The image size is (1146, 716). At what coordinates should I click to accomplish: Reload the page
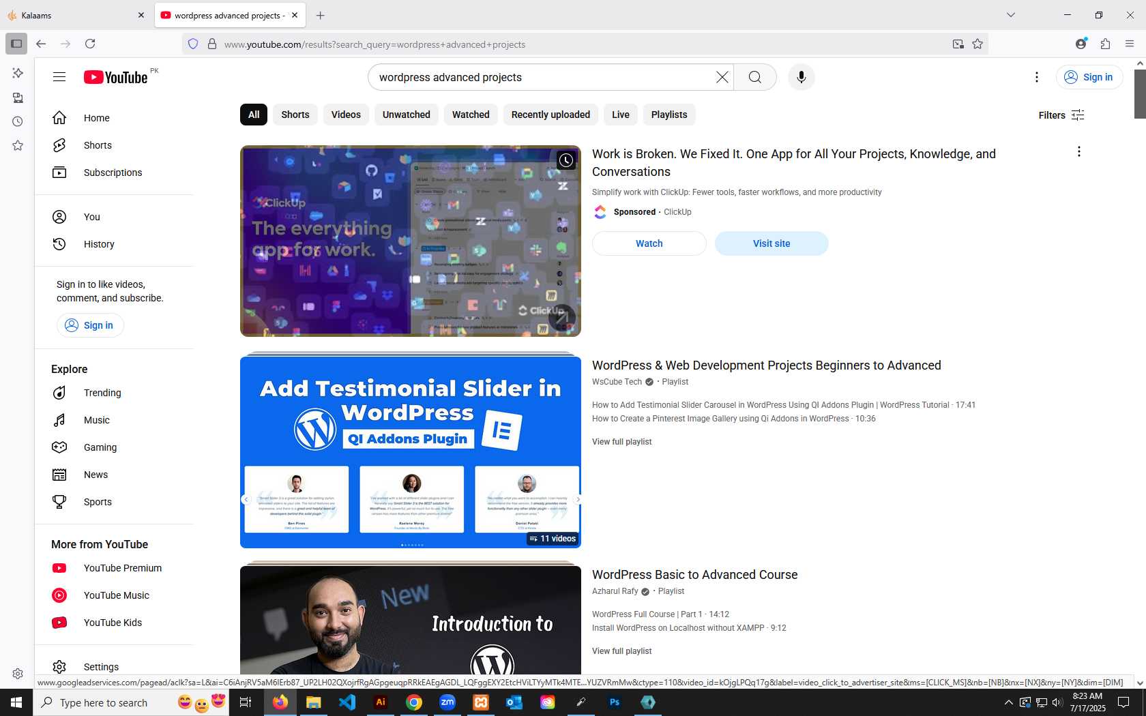[90, 44]
